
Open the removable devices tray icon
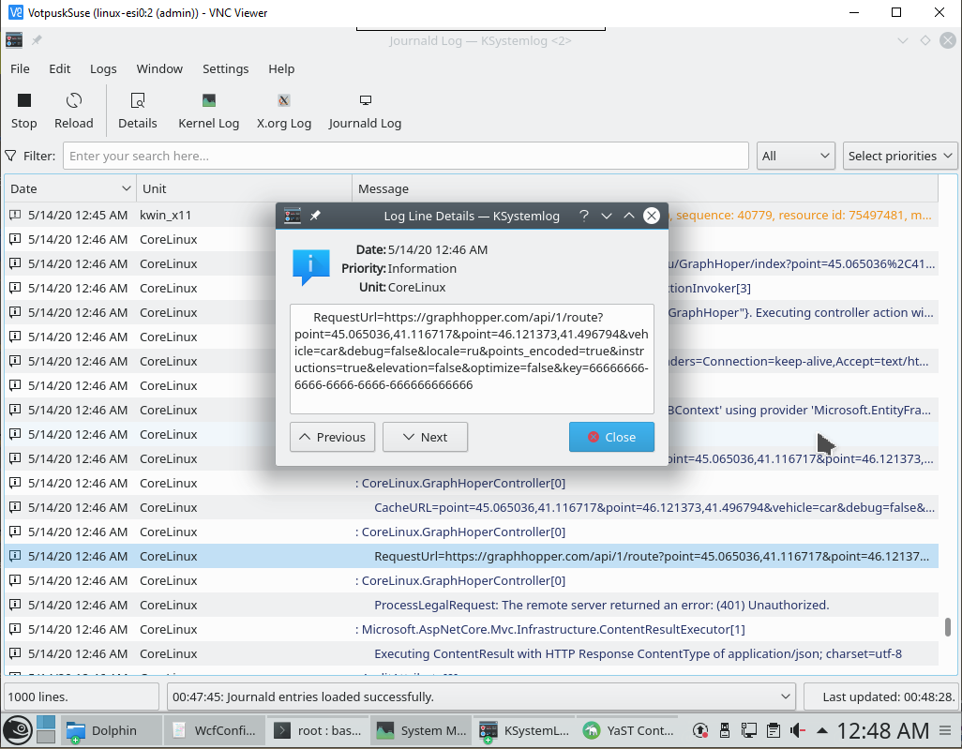[x=725, y=730]
